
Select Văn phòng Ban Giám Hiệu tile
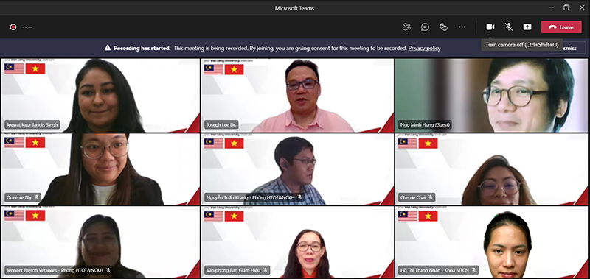point(297,242)
